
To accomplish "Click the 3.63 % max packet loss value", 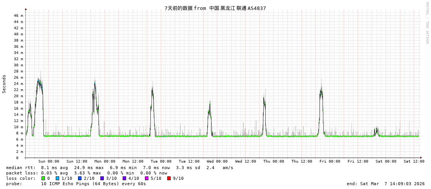I will click(x=88, y=173).
